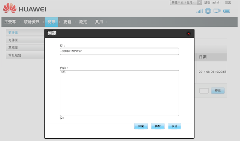Click the 轉發 forward button
The width and height of the screenshot is (240, 141).
(158, 126)
